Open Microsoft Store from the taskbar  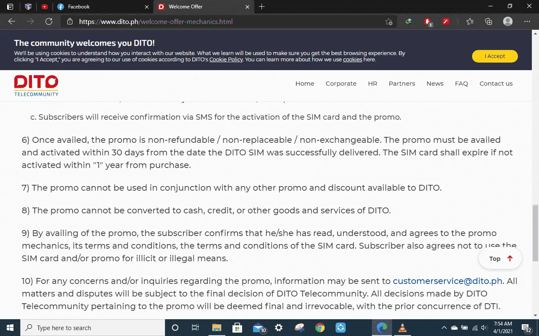coord(237,328)
